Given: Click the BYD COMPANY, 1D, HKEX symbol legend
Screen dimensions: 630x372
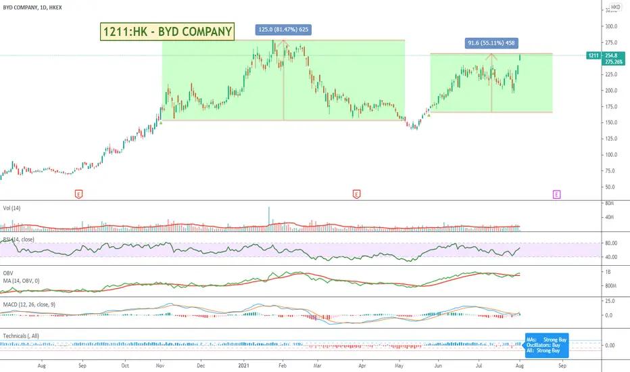Looking at the screenshot, I should click(x=32, y=7).
